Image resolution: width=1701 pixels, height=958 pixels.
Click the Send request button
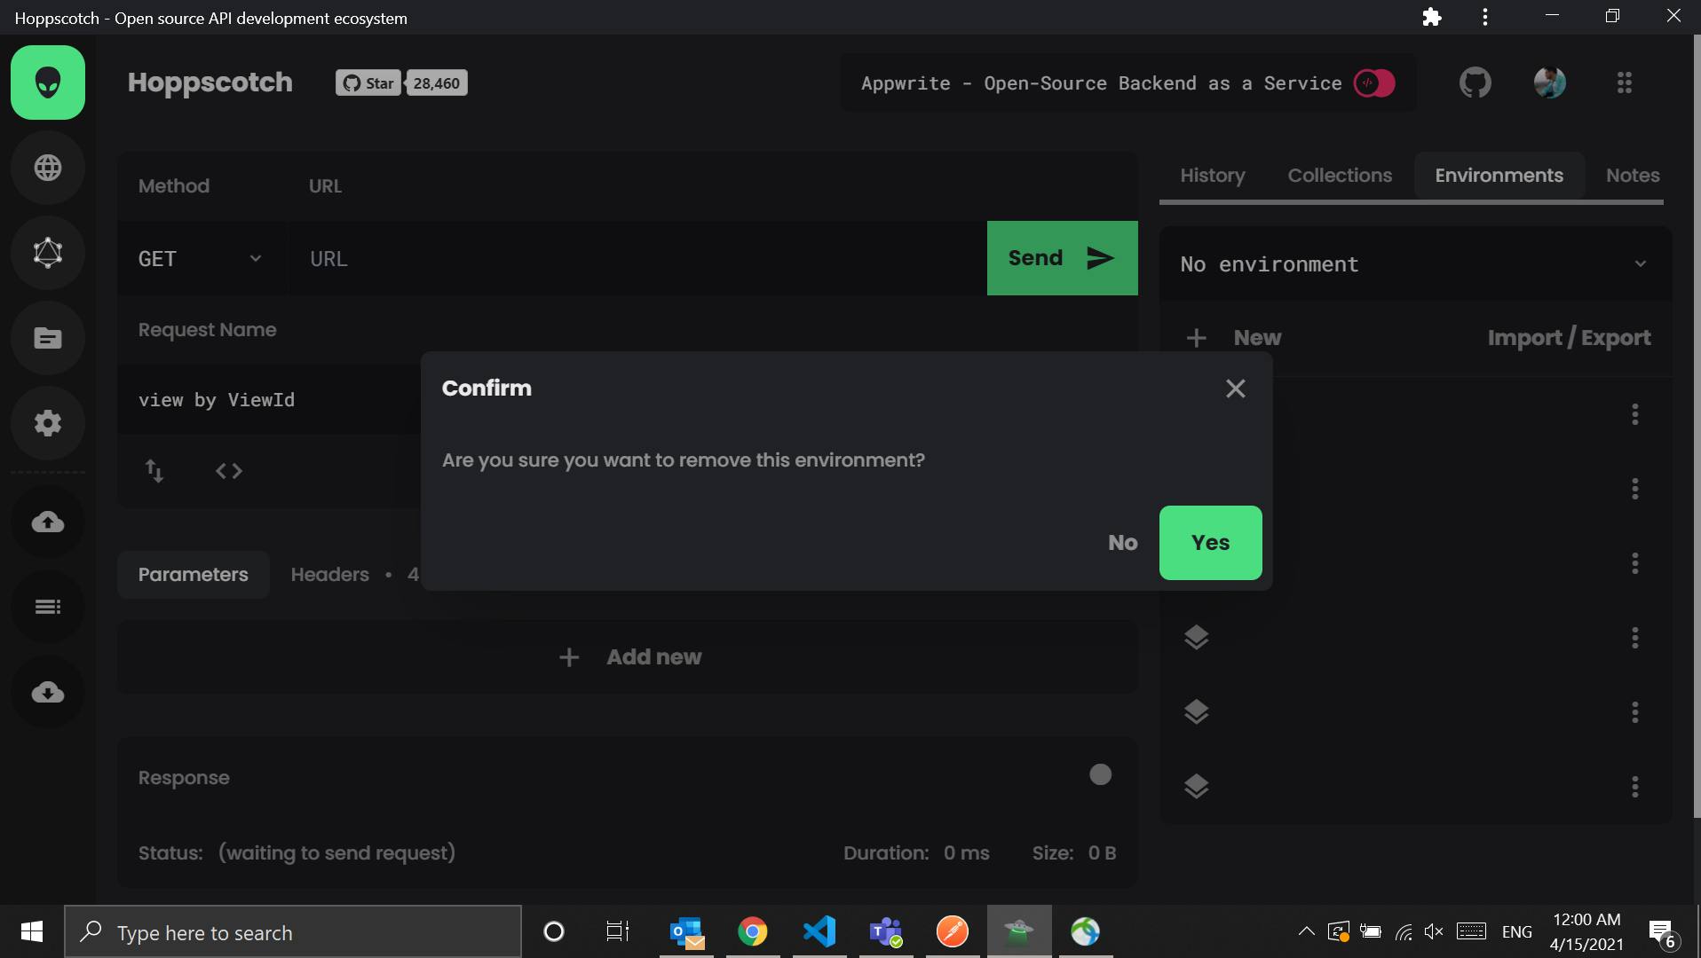pyautogui.click(x=1062, y=258)
